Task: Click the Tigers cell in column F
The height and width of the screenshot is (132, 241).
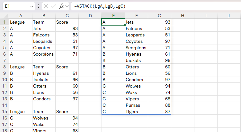Action: point(136,112)
